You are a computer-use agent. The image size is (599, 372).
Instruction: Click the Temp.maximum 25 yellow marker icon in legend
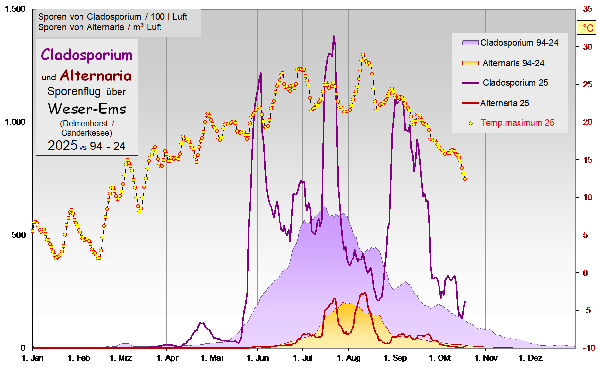tap(470, 123)
